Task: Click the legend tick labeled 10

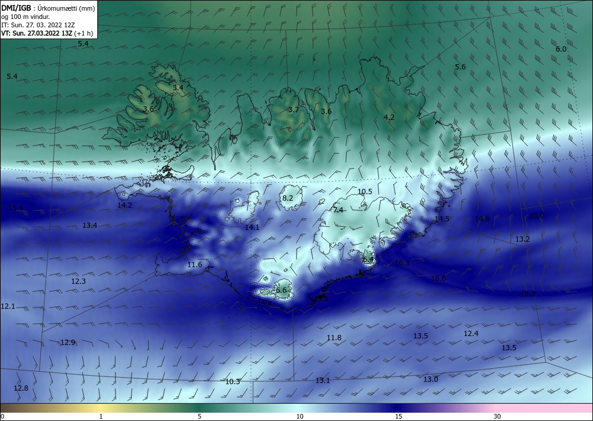Action: (299, 417)
